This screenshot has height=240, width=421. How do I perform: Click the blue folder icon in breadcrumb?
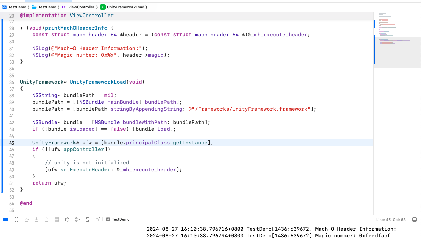click(x=34, y=7)
